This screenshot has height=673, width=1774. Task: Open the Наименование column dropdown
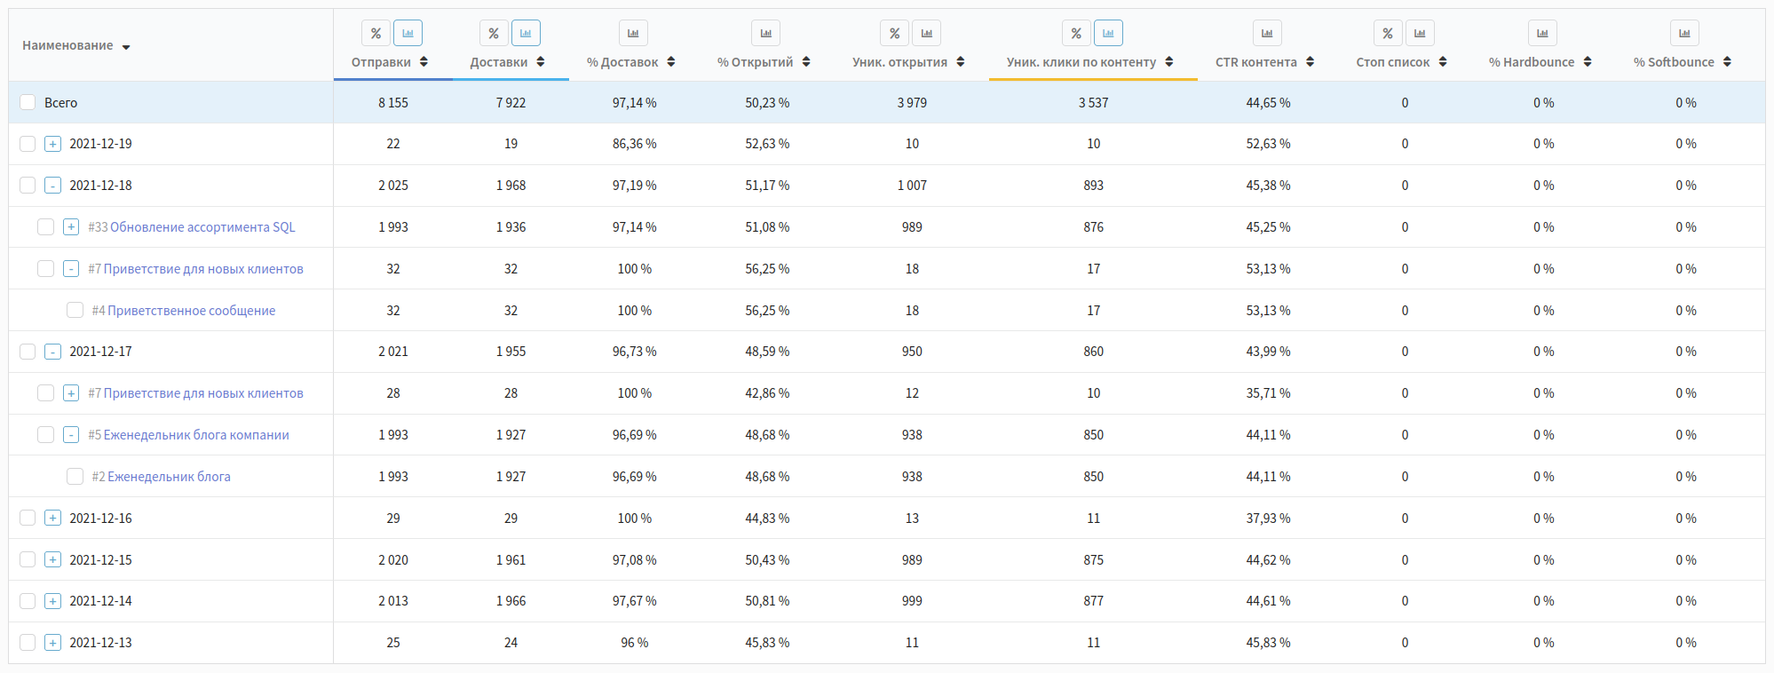(x=126, y=47)
